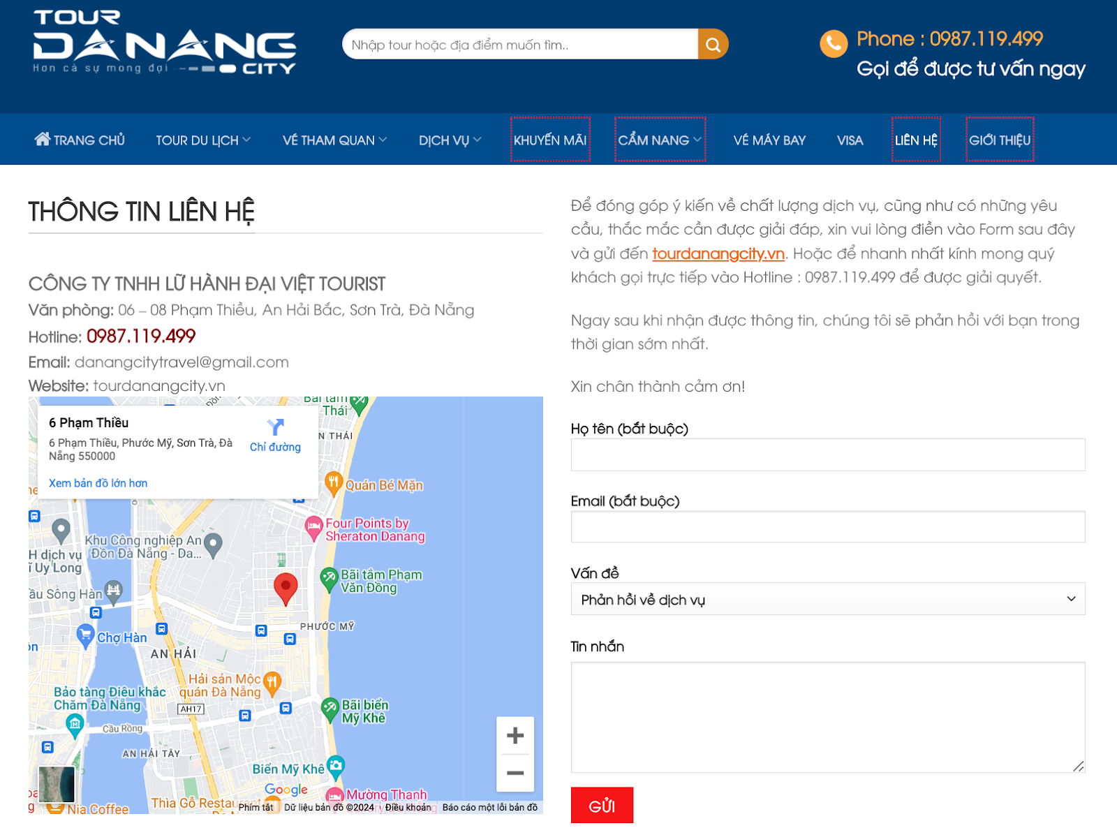Click the orange search magnifier button

713,45
